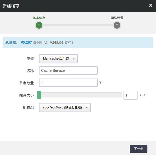Click the step 2 gray circle

pos(117,25)
